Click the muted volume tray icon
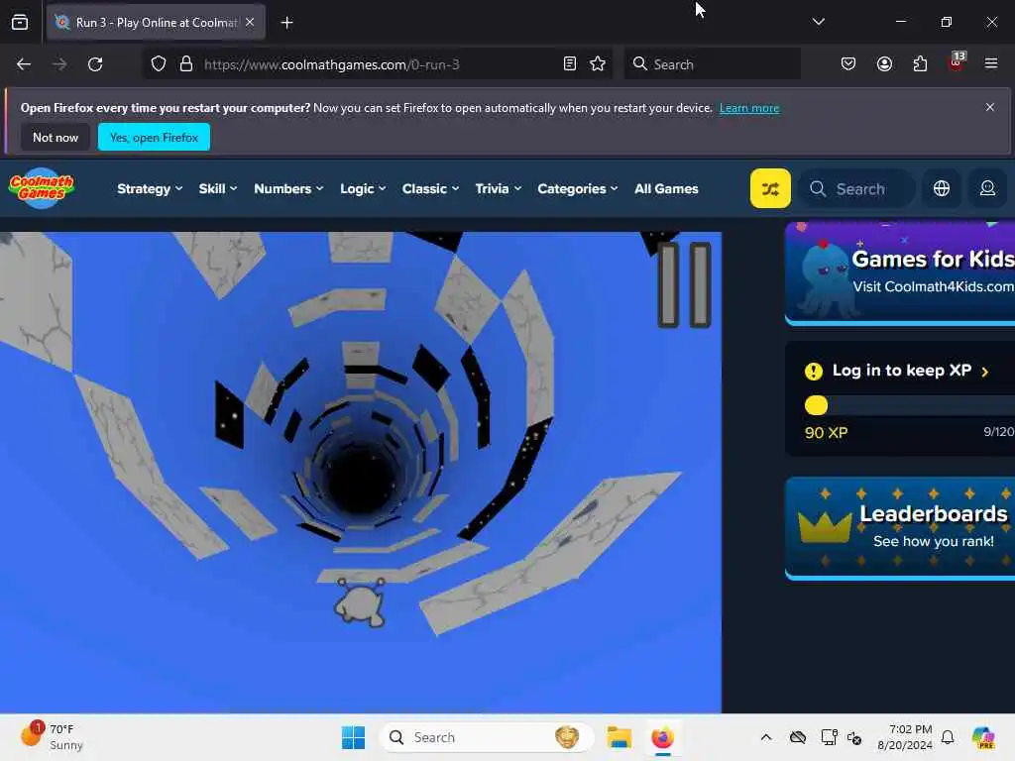 pyautogui.click(x=854, y=737)
